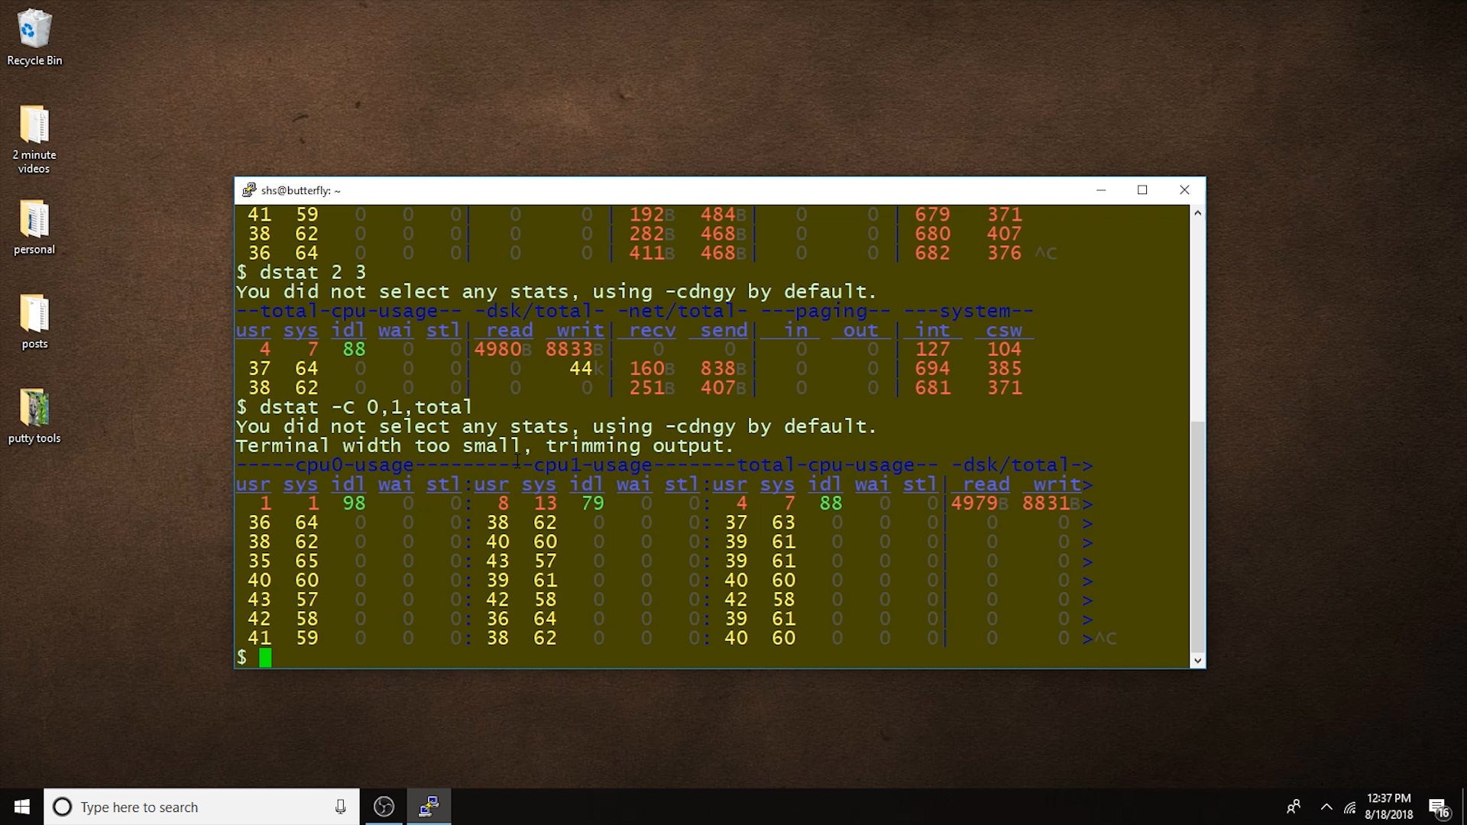Open the network status tray icon
Screen dimensions: 1467x825
(1350, 807)
